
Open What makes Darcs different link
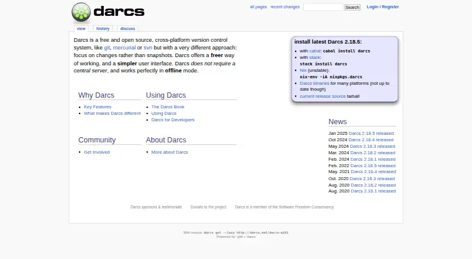click(x=112, y=113)
